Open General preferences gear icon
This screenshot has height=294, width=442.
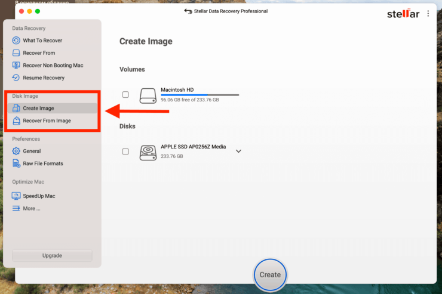pyautogui.click(x=16, y=151)
